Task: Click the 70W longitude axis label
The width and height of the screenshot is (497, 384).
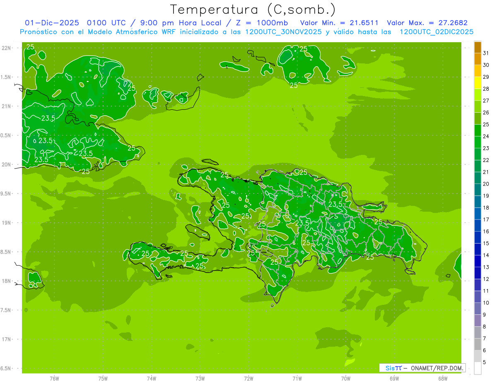Action: pyautogui.click(x=346, y=379)
